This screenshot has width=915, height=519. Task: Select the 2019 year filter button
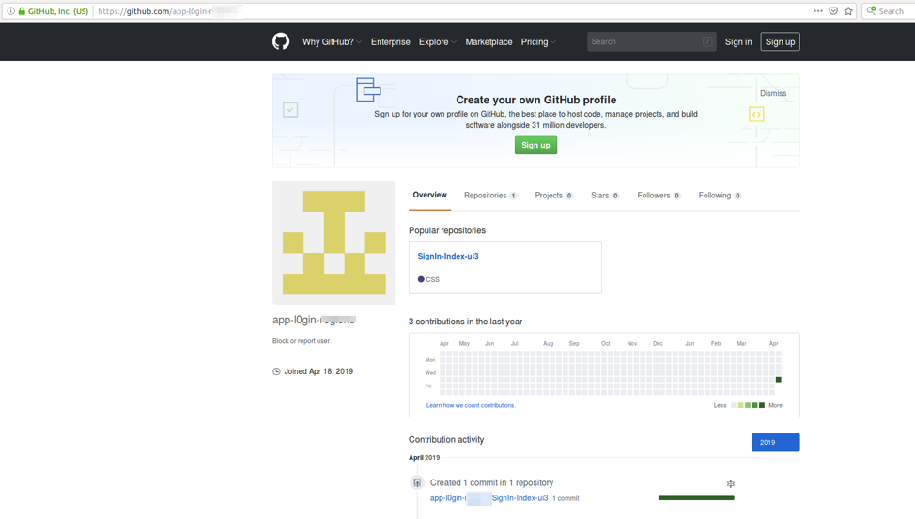click(776, 443)
